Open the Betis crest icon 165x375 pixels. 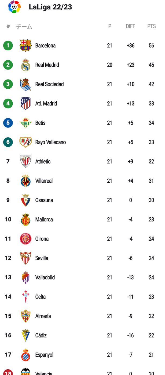pyautogui.click(x=26, y=123)
